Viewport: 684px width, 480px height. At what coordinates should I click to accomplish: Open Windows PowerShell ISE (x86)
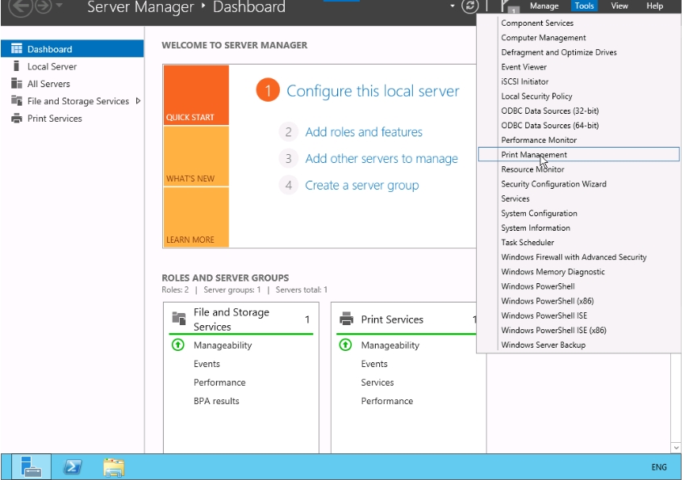[x=579, y=330]
